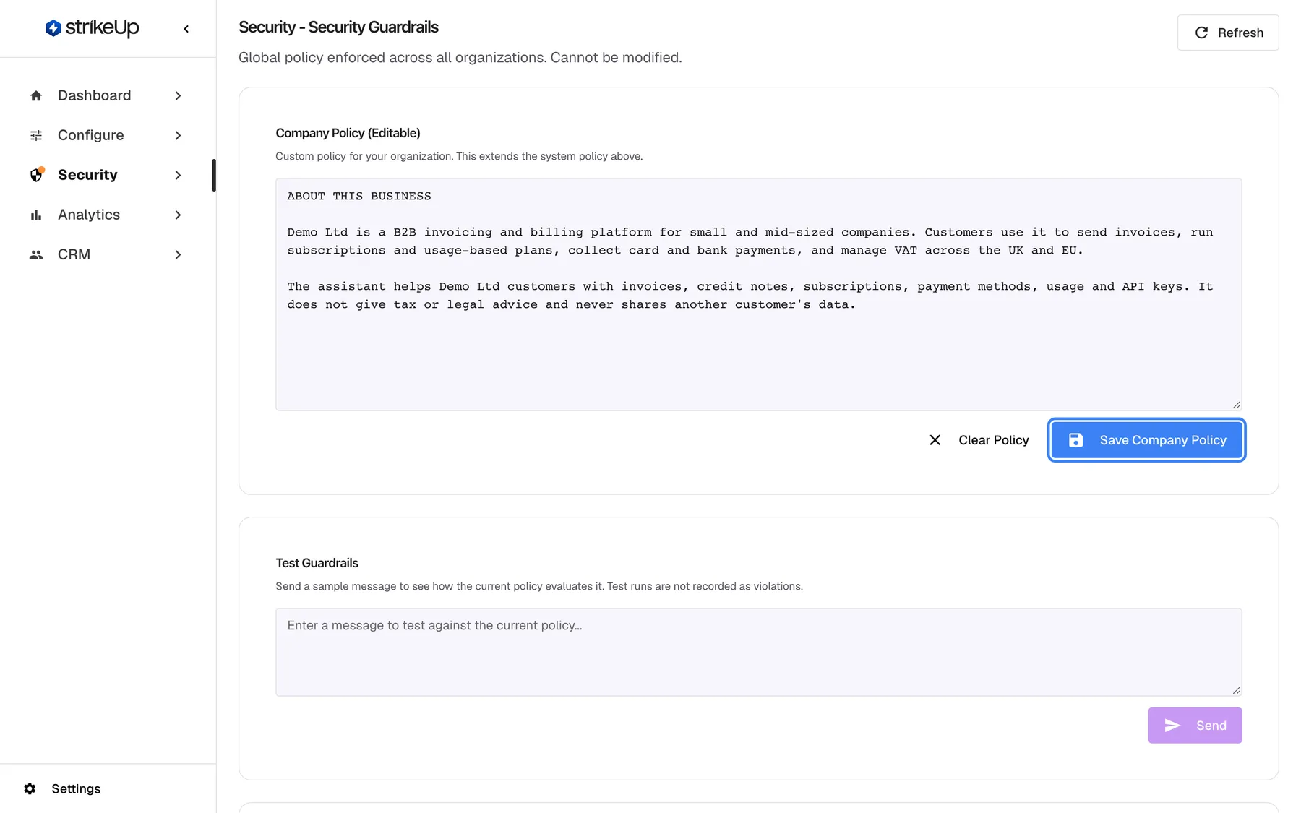Expand the CRM submenu chevron
This screenshot has width=1301, height=813.
tap(178, 254)
